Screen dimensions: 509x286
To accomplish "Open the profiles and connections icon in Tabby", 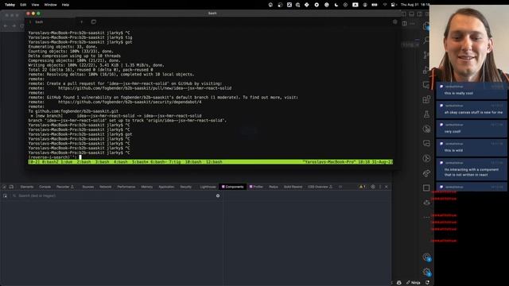I will pos(94,21).
